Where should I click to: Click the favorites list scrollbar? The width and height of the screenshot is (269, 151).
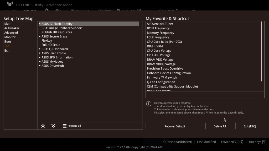pyautogui.click(x=262, y=51)
